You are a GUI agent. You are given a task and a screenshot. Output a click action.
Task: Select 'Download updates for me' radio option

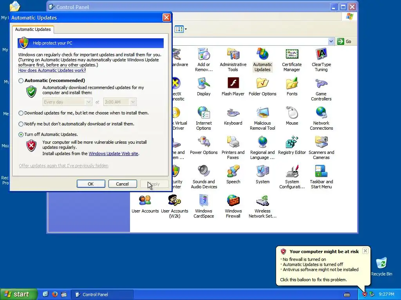[21, 113]
